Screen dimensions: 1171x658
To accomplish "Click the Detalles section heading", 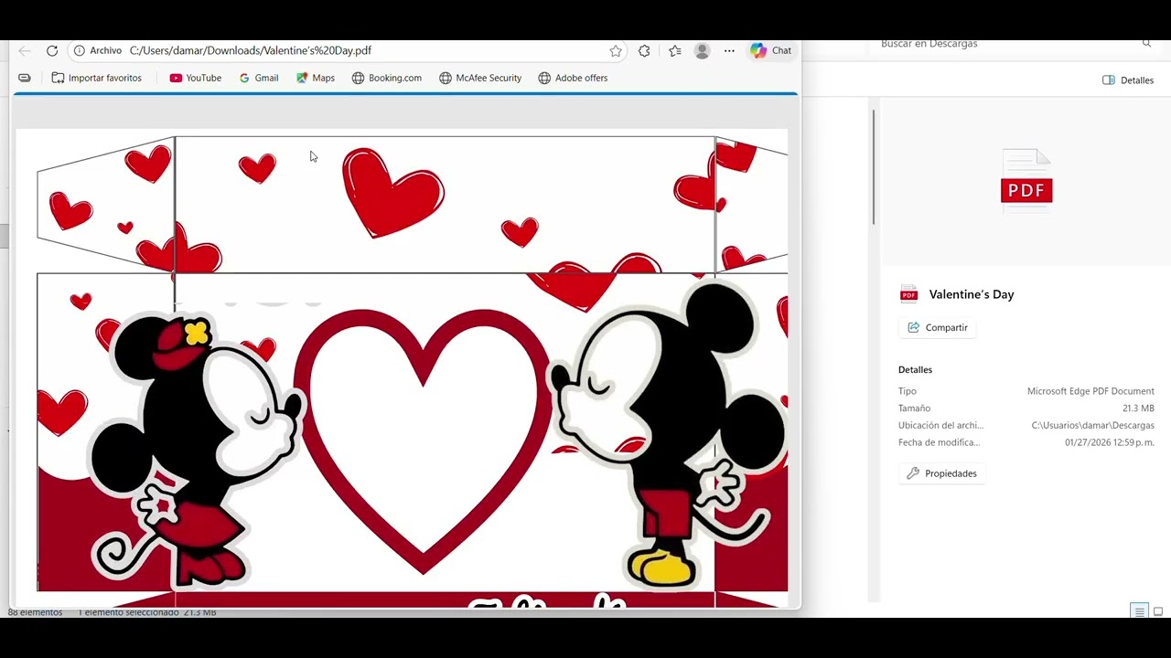I will tap(915, 370).
